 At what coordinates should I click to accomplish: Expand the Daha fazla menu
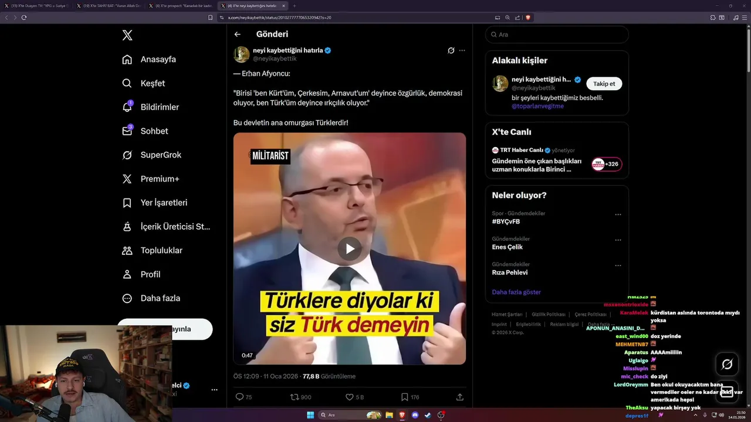coord(151,298)
